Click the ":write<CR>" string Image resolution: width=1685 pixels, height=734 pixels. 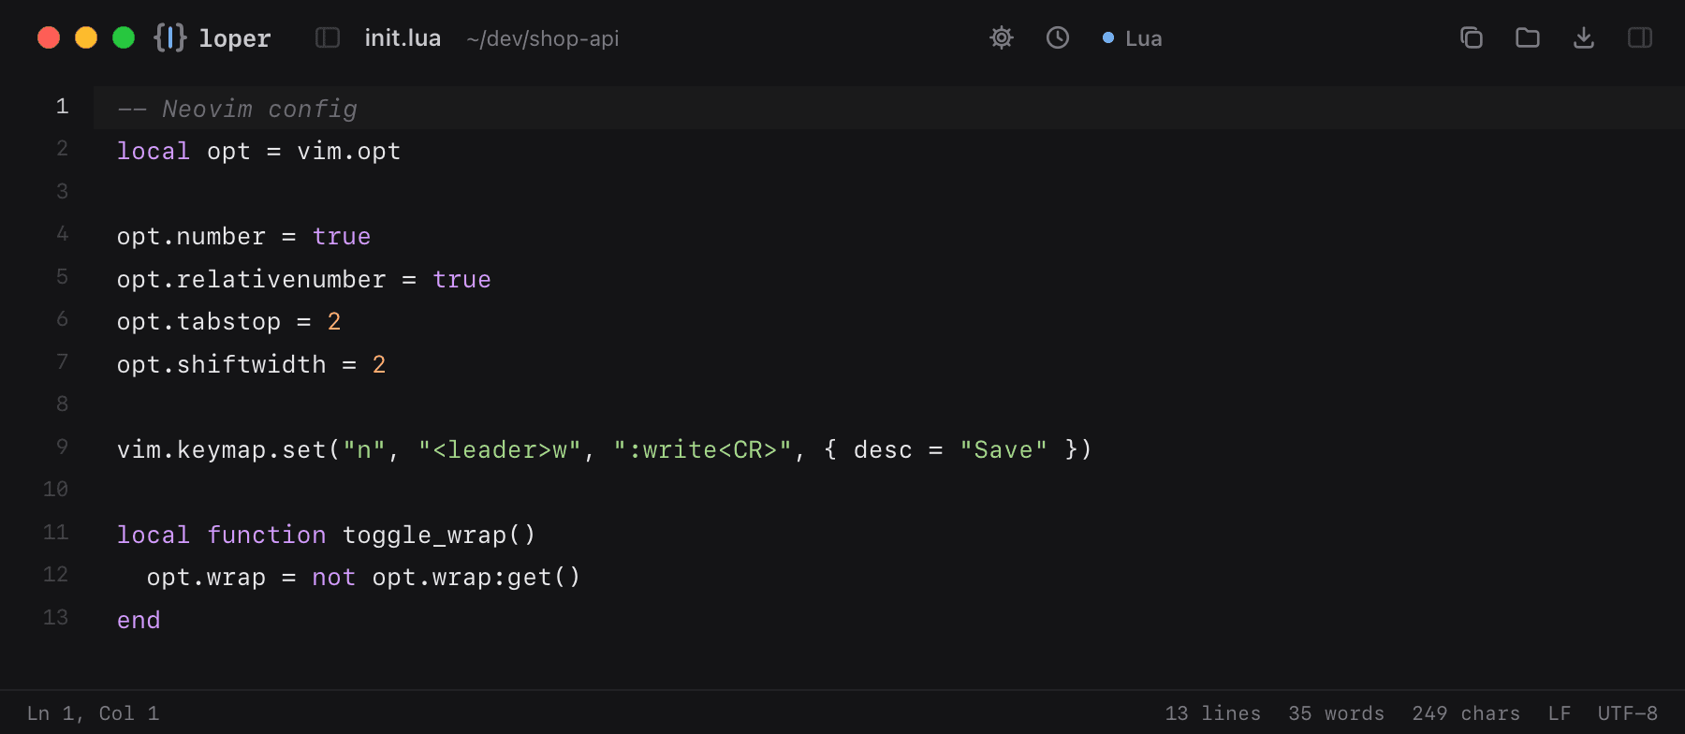click(x=703, y=449)
